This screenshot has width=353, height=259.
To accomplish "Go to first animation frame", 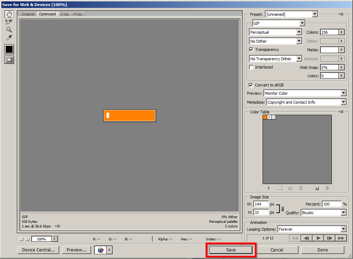I will (295, 238).
